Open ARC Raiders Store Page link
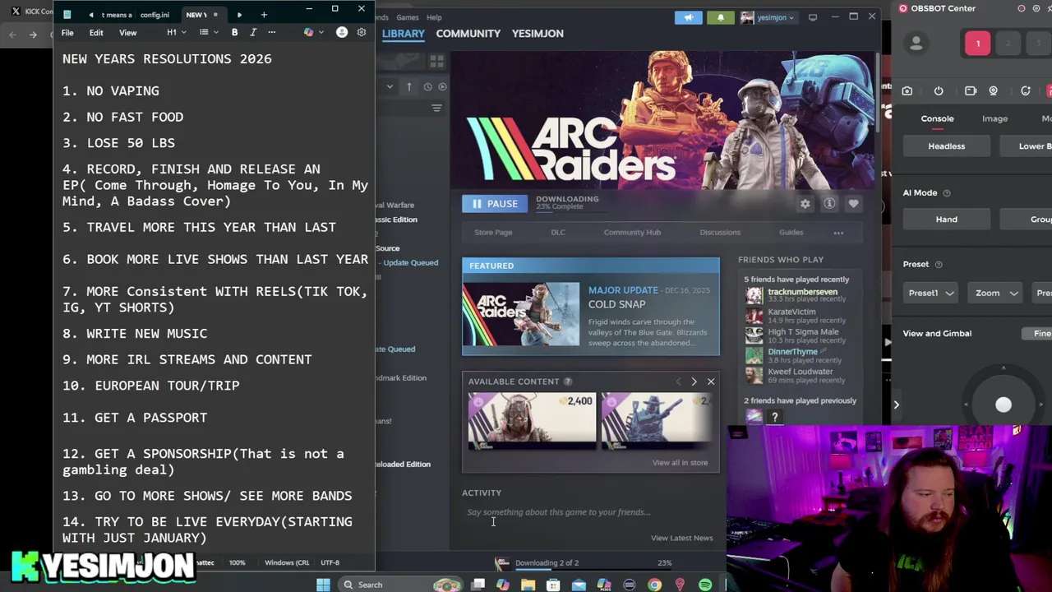The image size is (1052, 592). tap(493, 233)
